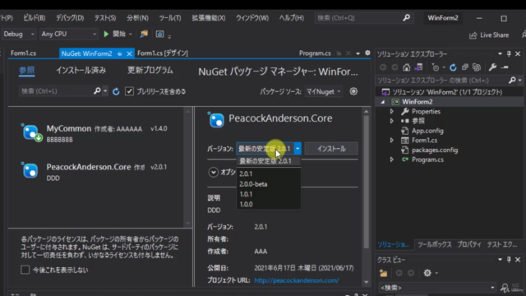Click the pin icon on NuGet: WinForm2 tab

pos(119,53)
